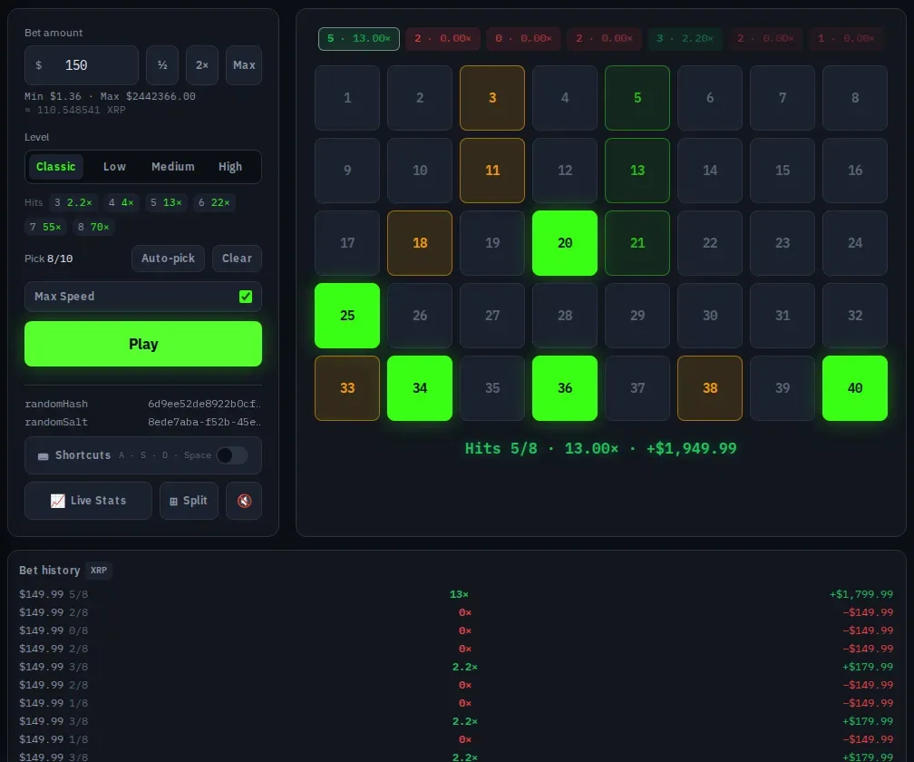This screenshot has width=914, height=762.
Task: Select the '3 · 2.20×' result chip
Action: click(x=685, y=38)
